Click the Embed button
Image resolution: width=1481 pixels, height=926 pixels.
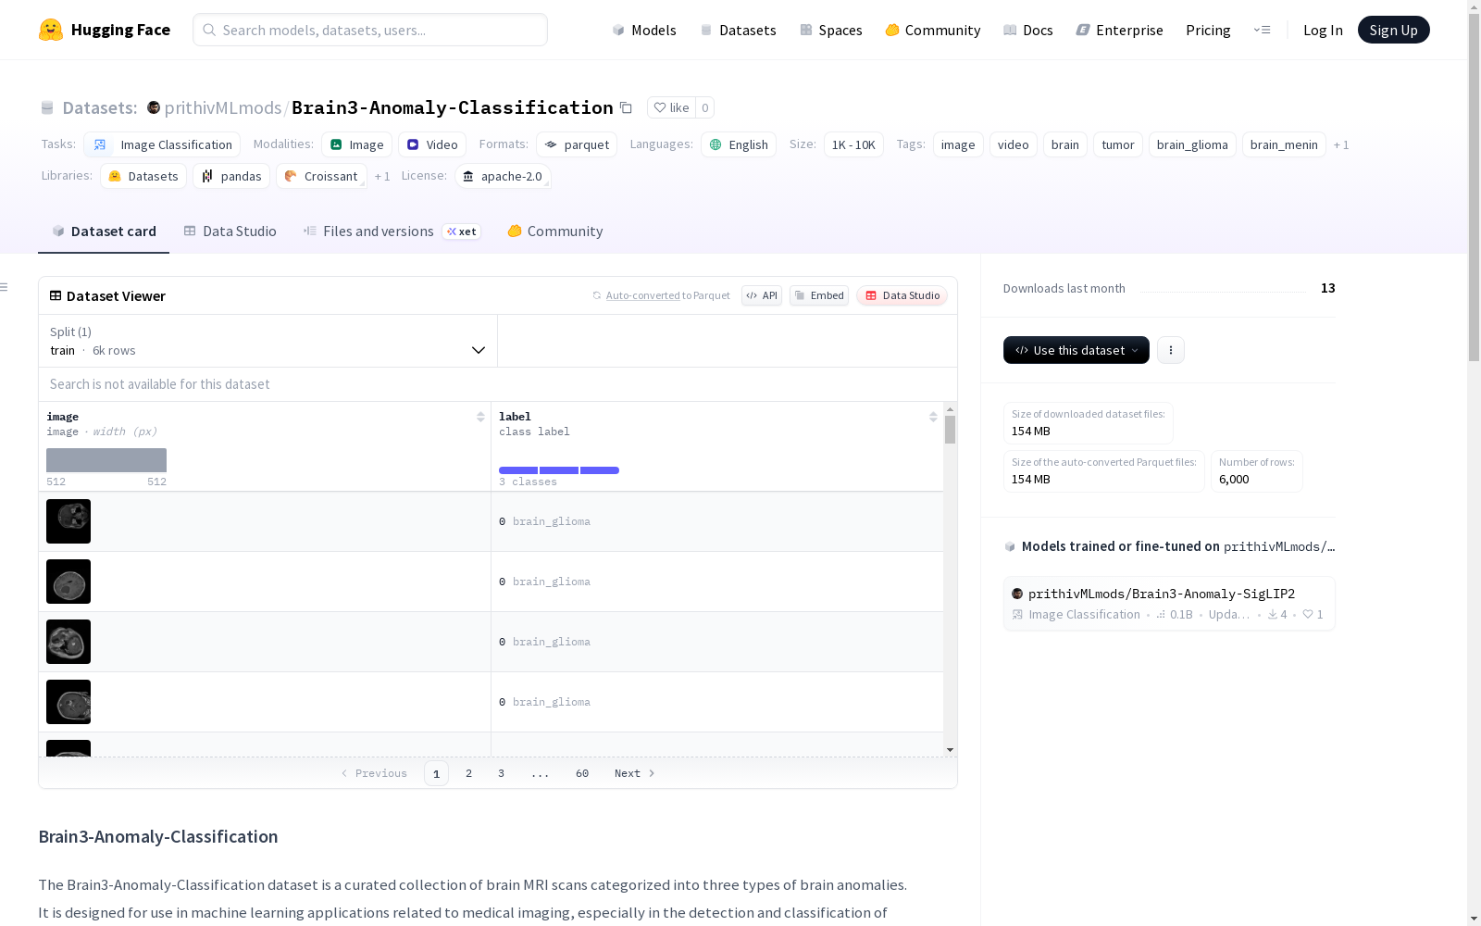pyautogui.click(x=819, y=295)
